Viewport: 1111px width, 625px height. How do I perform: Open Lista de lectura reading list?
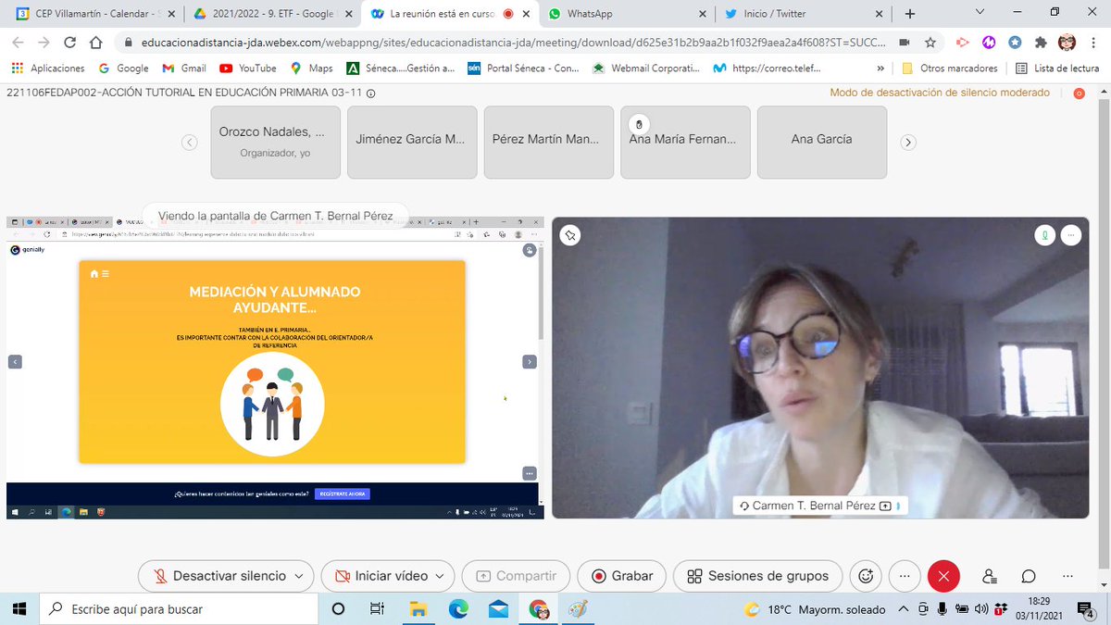[x=1057, y=68]
